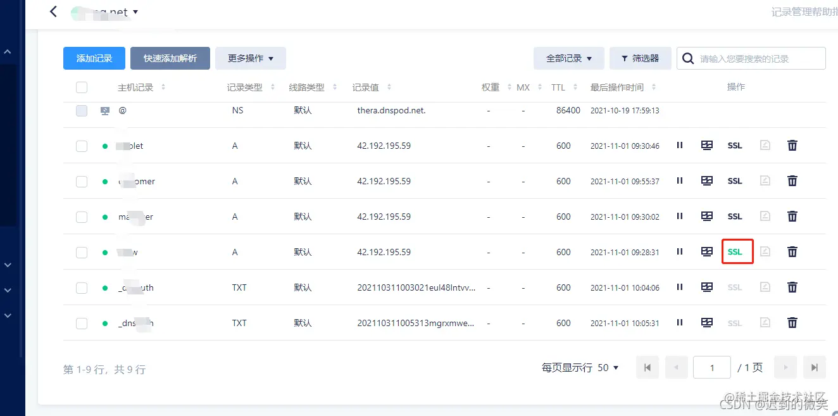Image resolution: width=838 pixels, height=416 pixels.
Task: Click the search magnifier icon
Action: pyautogui.click(x=689, y=58)
